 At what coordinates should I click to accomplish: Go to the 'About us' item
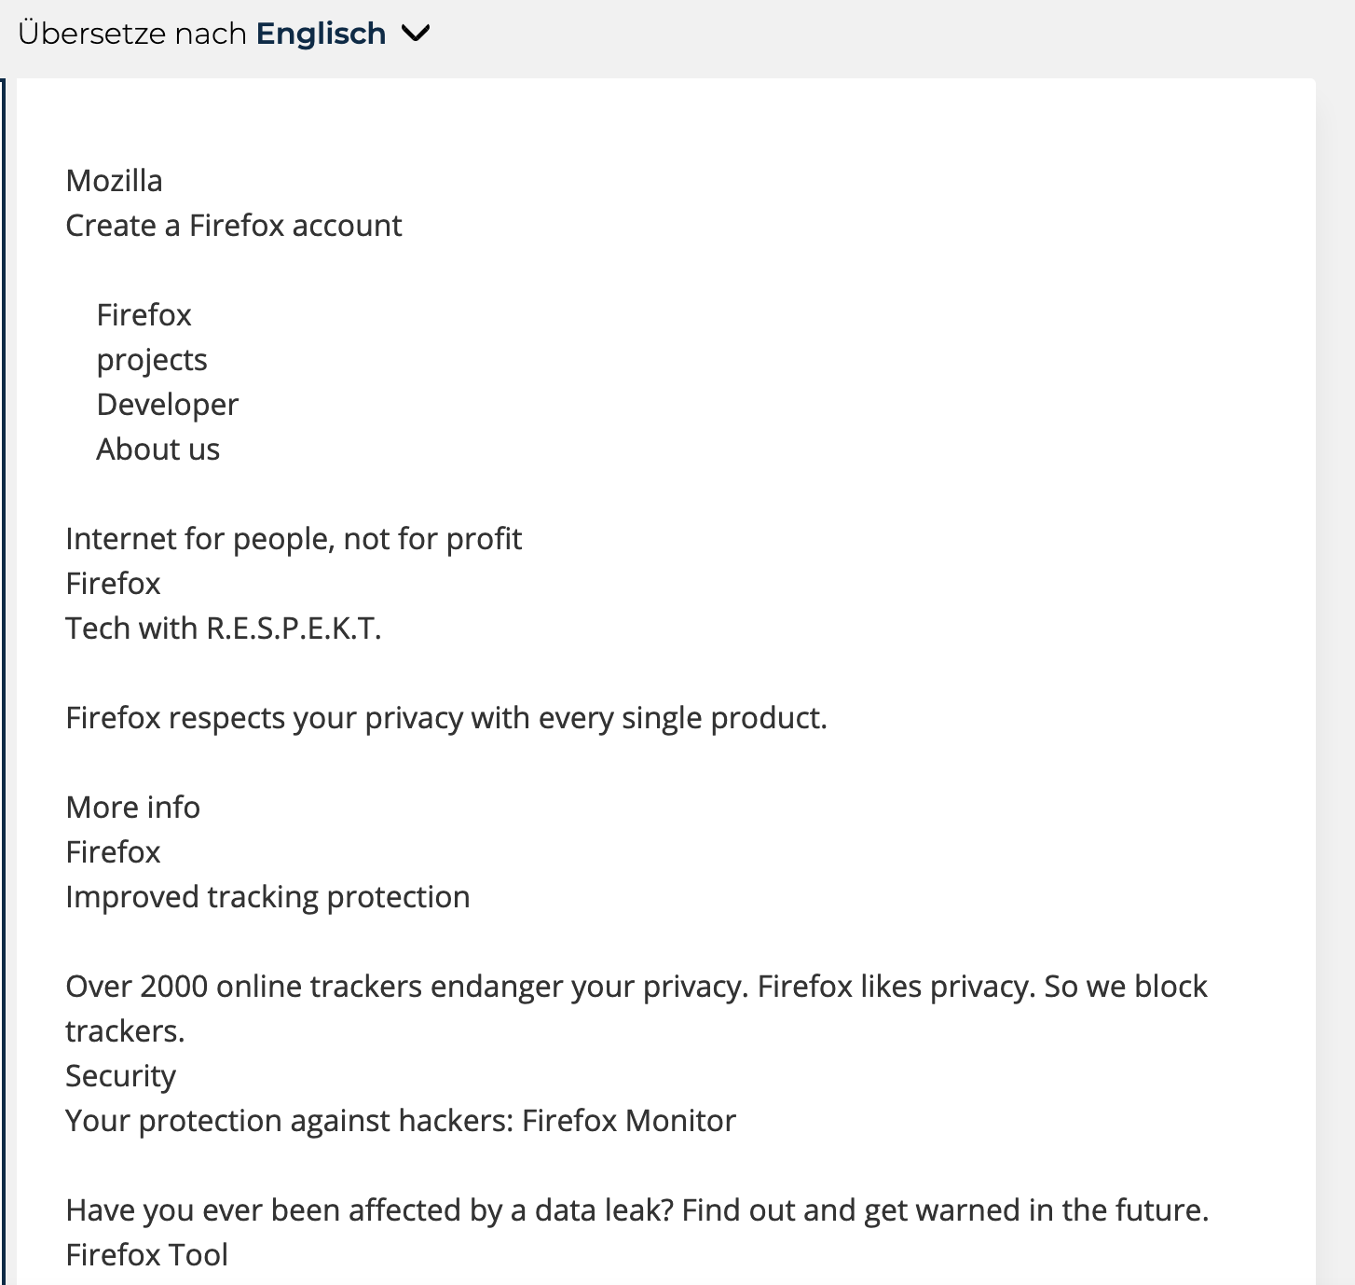[x=158, y=449]
